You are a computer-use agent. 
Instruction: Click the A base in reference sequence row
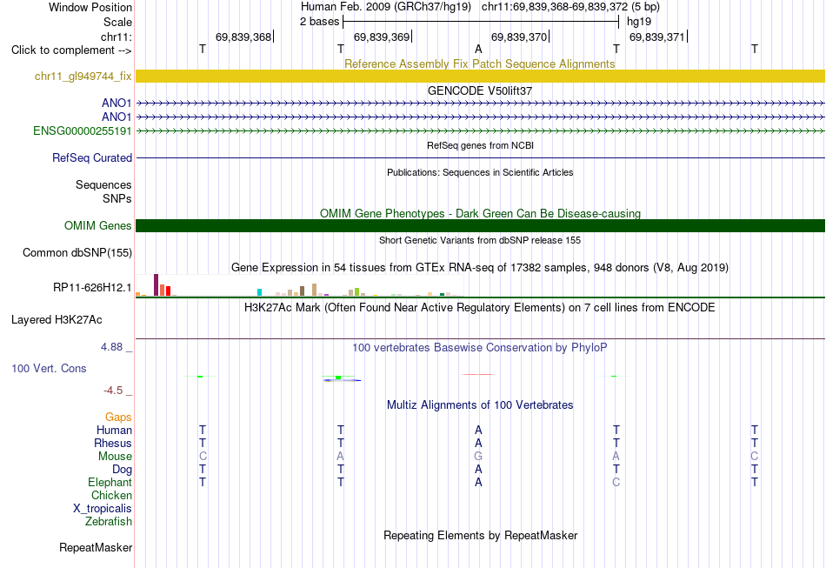(478, 49)
